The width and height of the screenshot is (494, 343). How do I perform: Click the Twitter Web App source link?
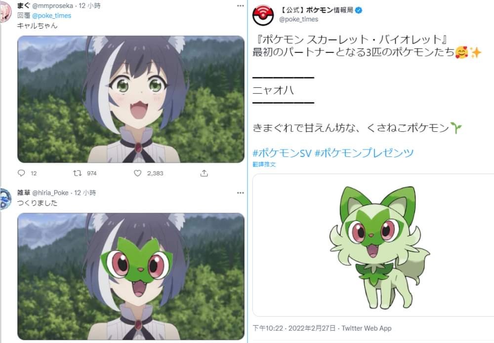[367, 328]
